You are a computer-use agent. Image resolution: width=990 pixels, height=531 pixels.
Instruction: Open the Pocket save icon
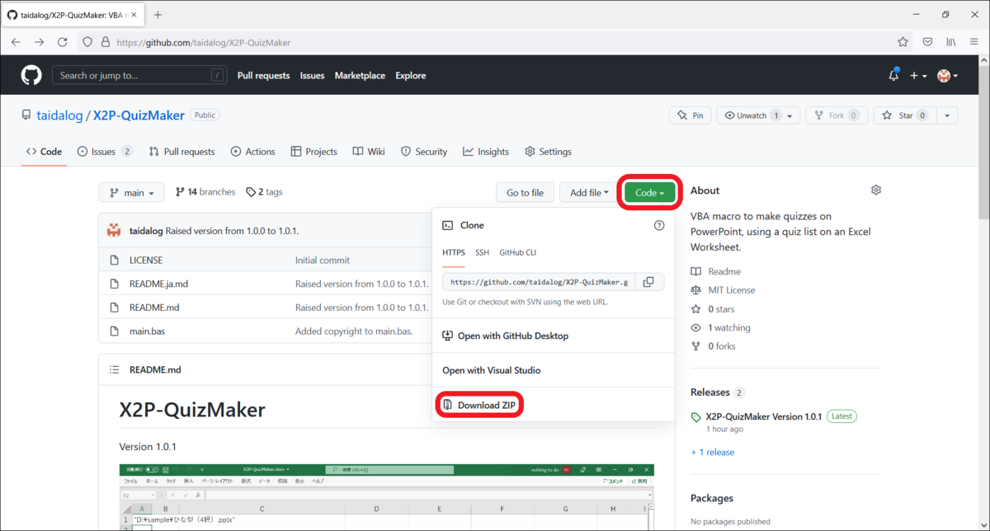coord(928,42)
